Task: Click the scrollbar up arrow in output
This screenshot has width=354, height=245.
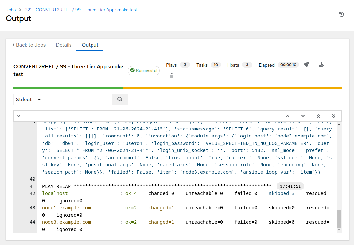Action: tap(339, 124)
